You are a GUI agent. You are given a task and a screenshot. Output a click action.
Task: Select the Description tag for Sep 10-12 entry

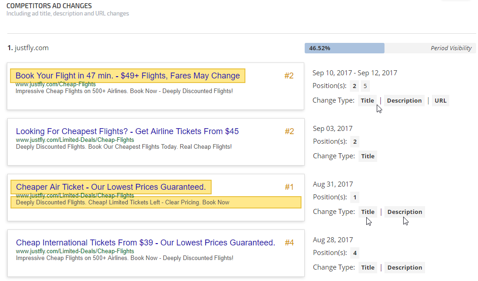click(x=404, y=101)
